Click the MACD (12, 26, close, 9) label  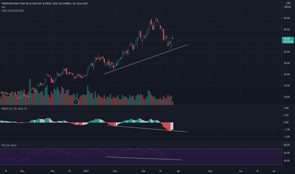tap(14, 109)
